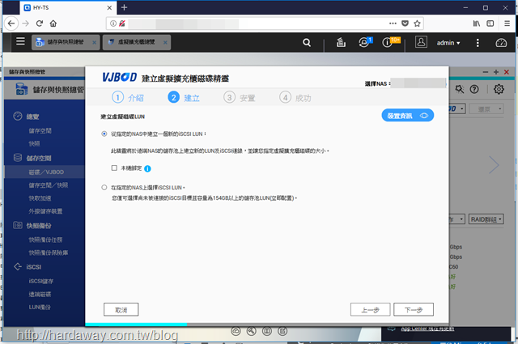Click the info icon beside the checkbox
518x344 pixels.
point(147,168)
